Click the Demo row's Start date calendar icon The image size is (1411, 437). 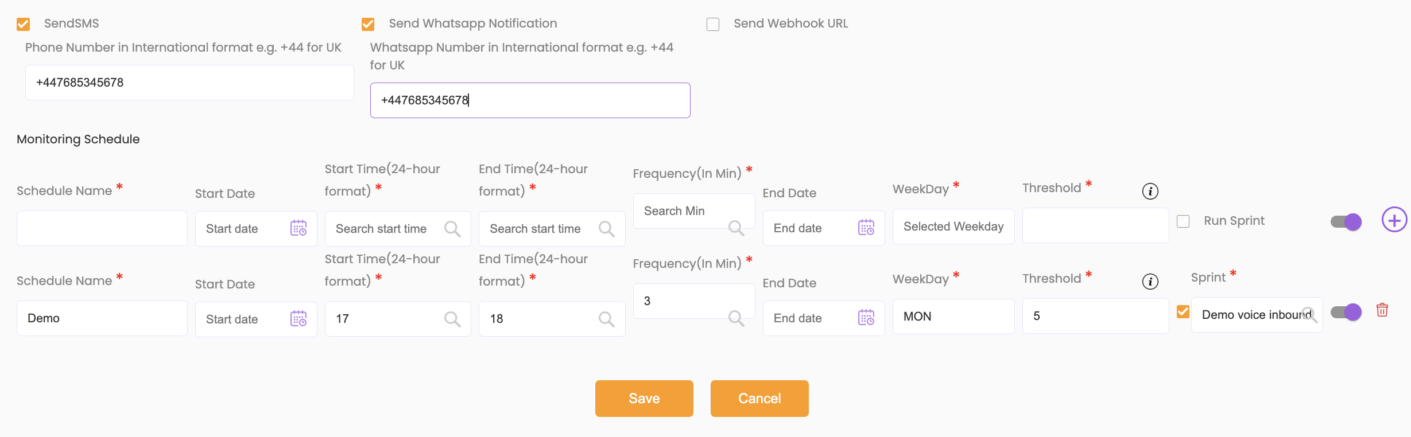point(299,318)
